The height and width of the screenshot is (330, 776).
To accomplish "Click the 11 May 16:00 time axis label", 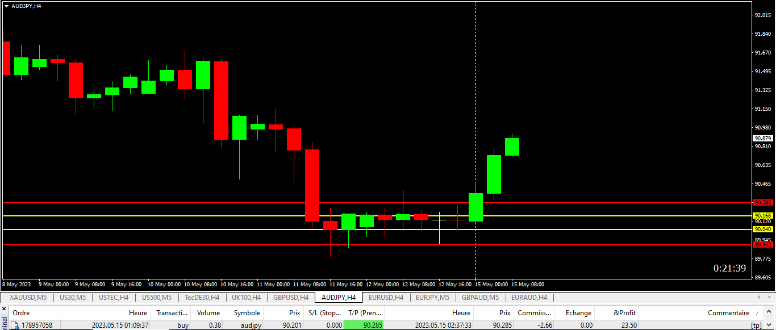I will (x=347, y=284).
